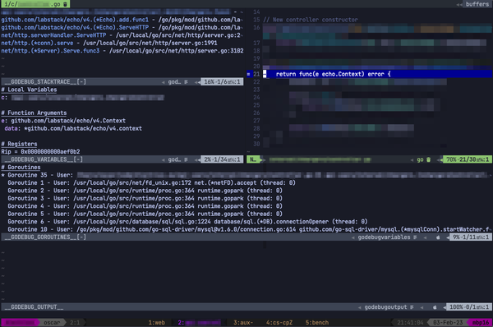Switch to the 5:bench tmux window
Viewport: 493px width, 327px height.
317,323
